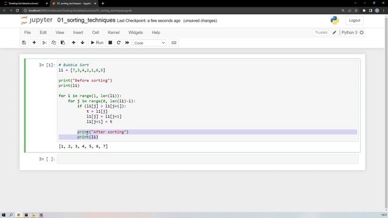Open the Help menu

click(x=156, y=32)
